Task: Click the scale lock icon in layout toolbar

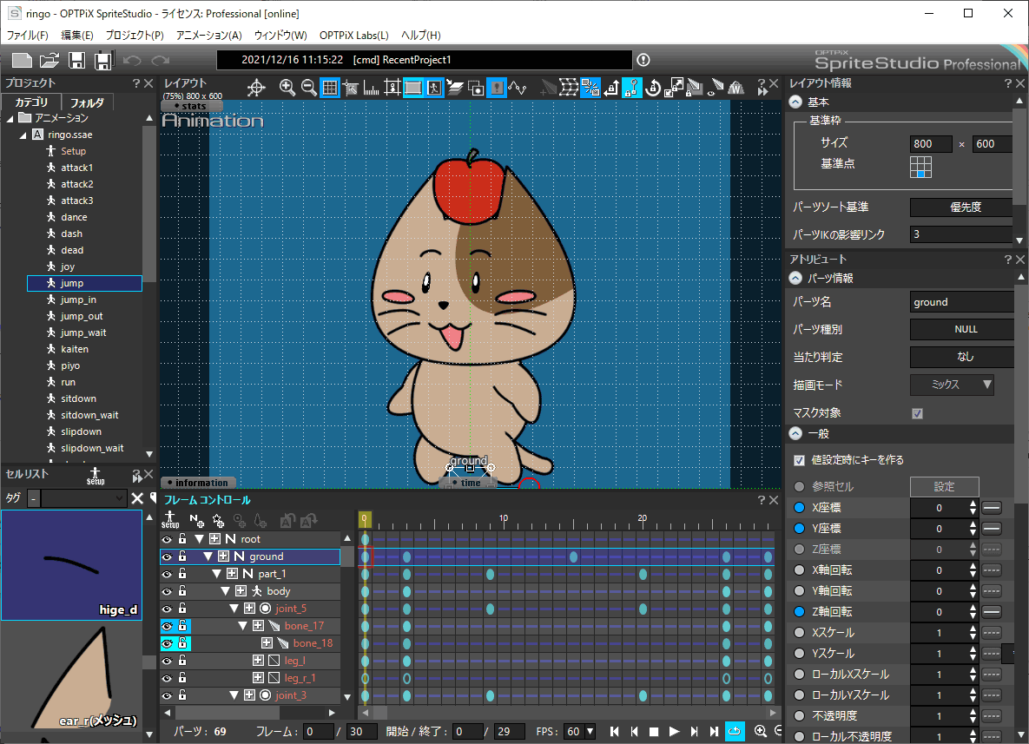Action: click(673, 88)
